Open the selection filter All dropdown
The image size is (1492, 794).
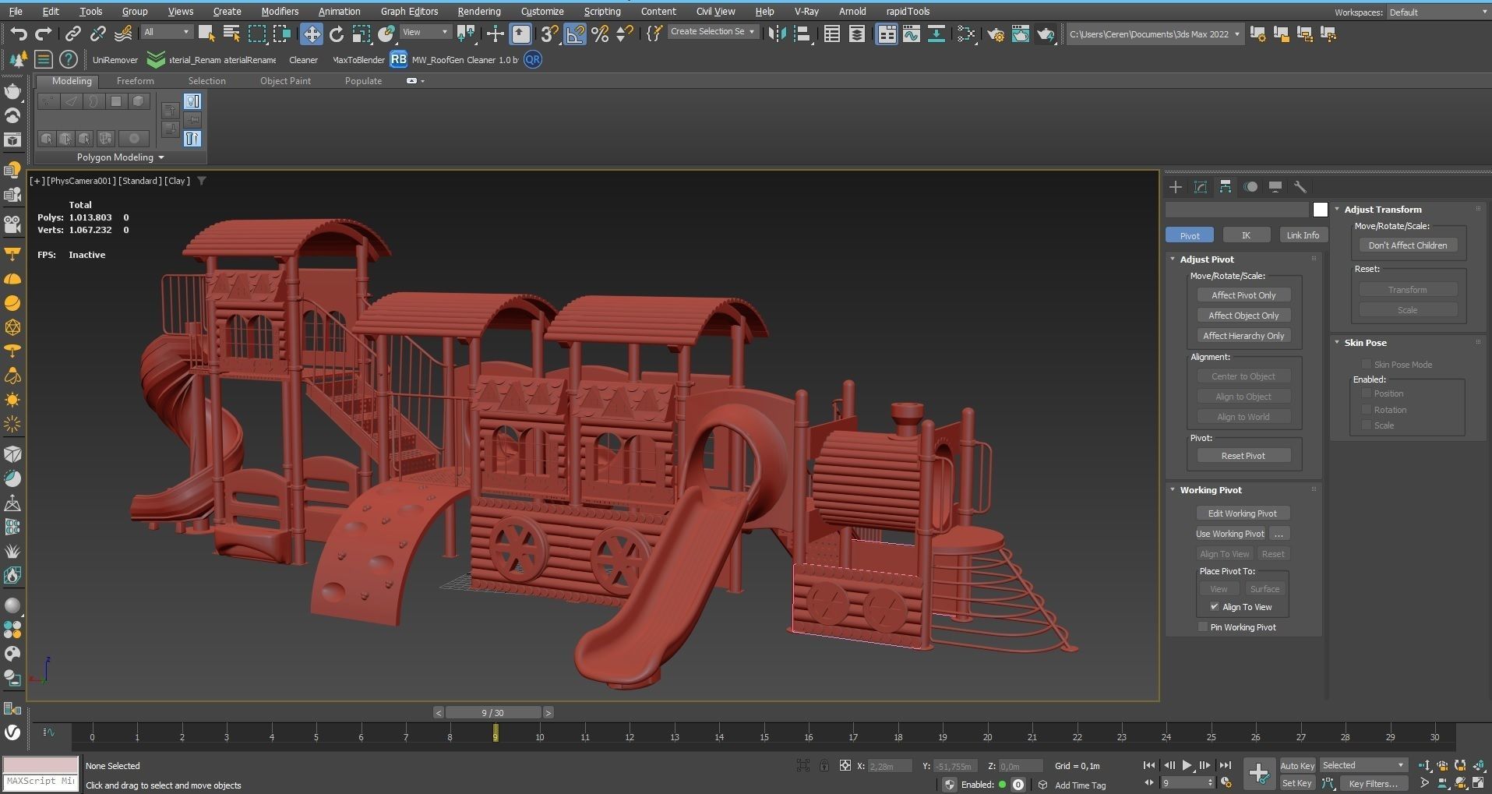coord(167,32)
